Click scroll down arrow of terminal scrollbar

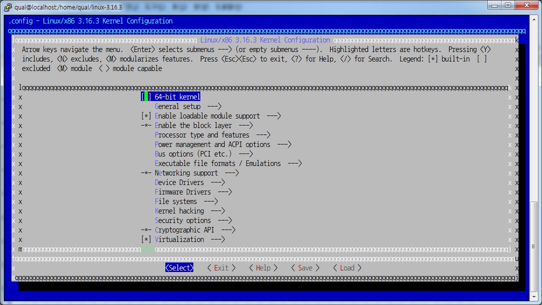[534, 296]
